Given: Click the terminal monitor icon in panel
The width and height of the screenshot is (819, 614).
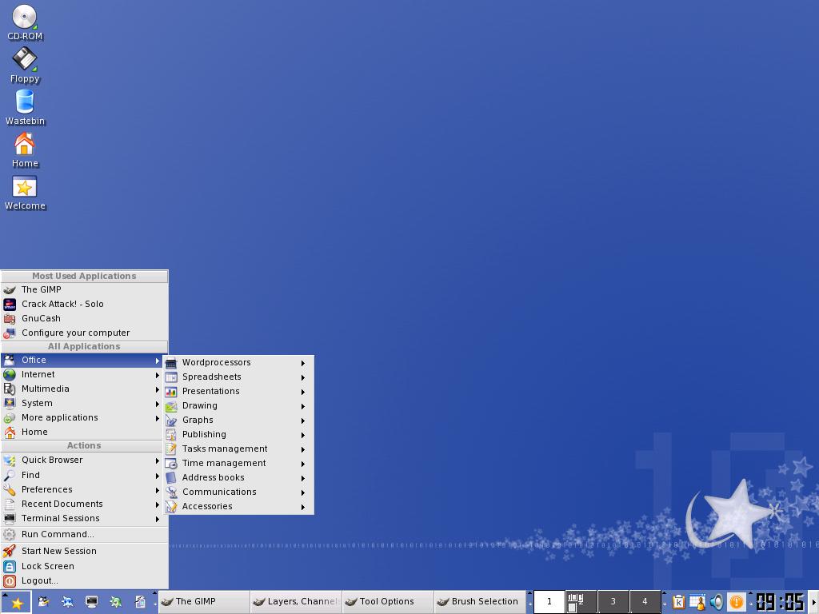Looking at the screenshot, I should (x=92, y=602).
